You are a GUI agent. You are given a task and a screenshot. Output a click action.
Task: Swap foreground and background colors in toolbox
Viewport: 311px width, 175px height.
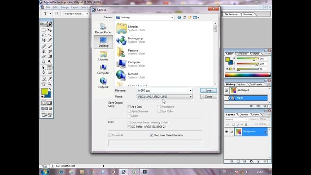coord(50,89)
